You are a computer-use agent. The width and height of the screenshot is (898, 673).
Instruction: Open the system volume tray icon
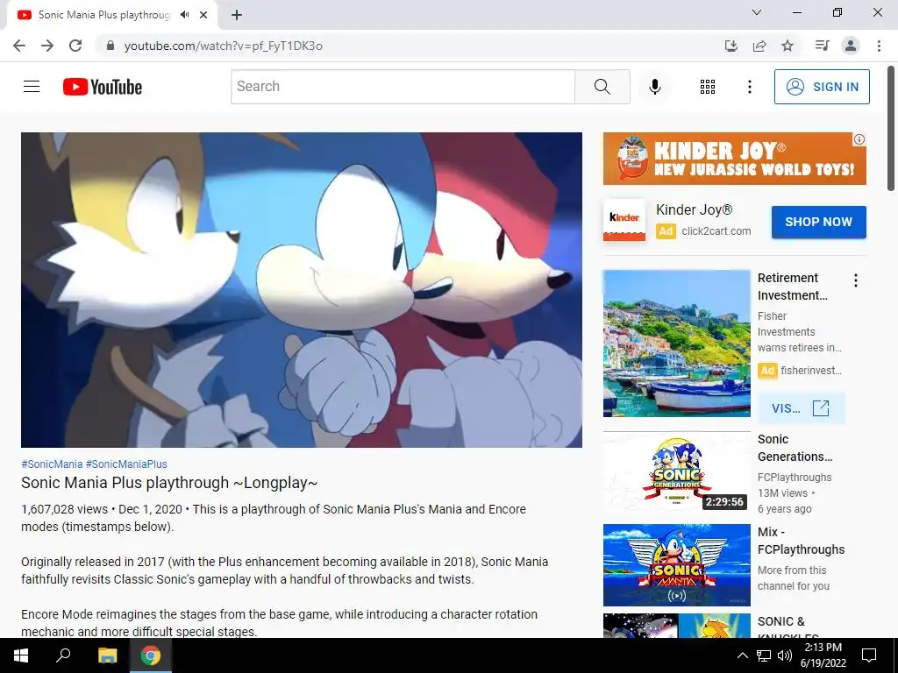click(784, 655)
